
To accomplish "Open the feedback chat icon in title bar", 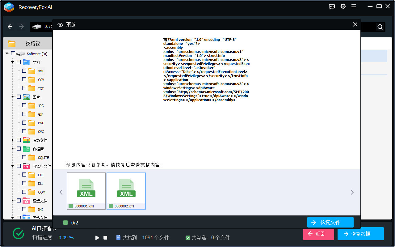I will coord(331,6).
